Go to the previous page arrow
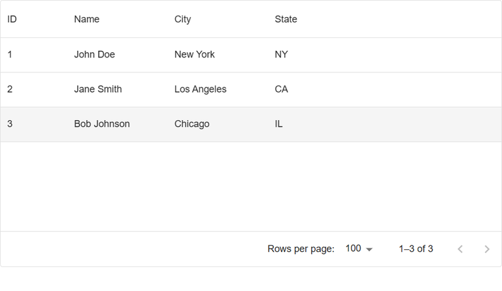The width and height of the screenshot is (502, 291). pyautogui.click(x=460, y=249)
